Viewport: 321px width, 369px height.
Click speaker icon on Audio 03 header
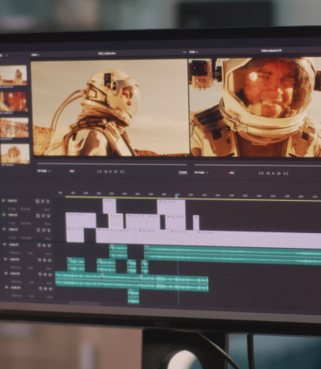click(50, 274)
